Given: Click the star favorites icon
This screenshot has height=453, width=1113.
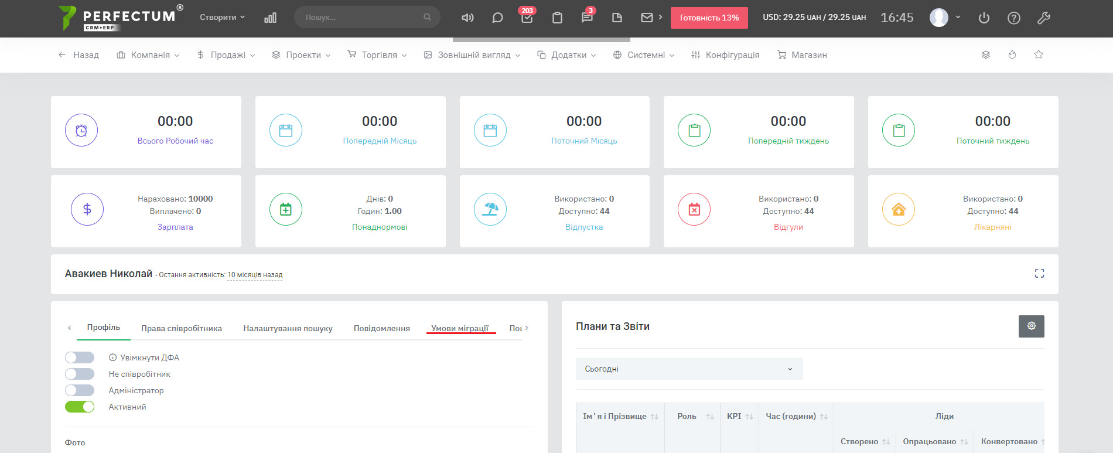Looking at the screenshot, I should tap(1039, 55).
